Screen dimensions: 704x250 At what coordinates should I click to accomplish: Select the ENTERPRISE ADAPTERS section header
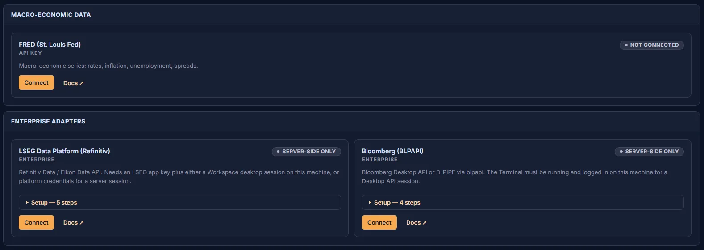(x=48, y=121)
